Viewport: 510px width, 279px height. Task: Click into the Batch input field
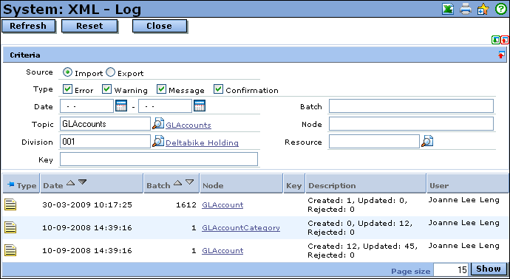coord(411,106)
